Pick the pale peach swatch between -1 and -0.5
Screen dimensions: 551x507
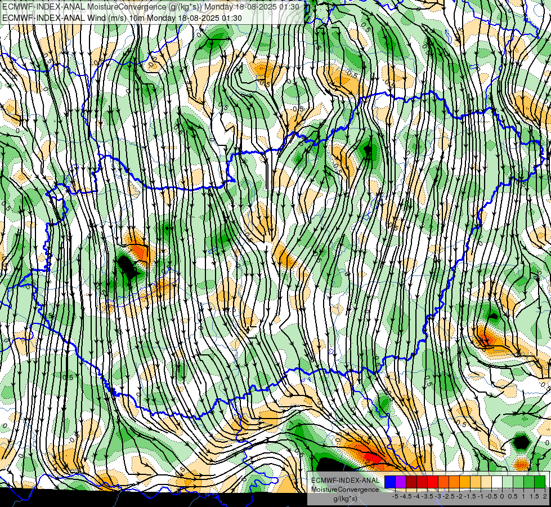[486, 482]
